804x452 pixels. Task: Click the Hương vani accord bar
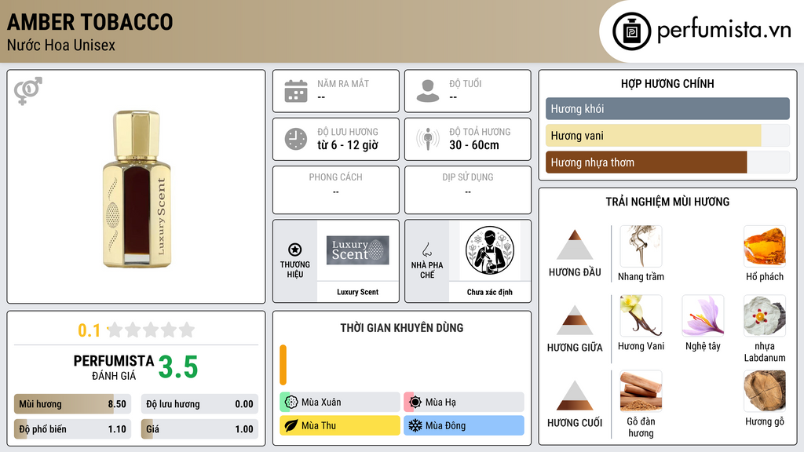click(667, 136)
